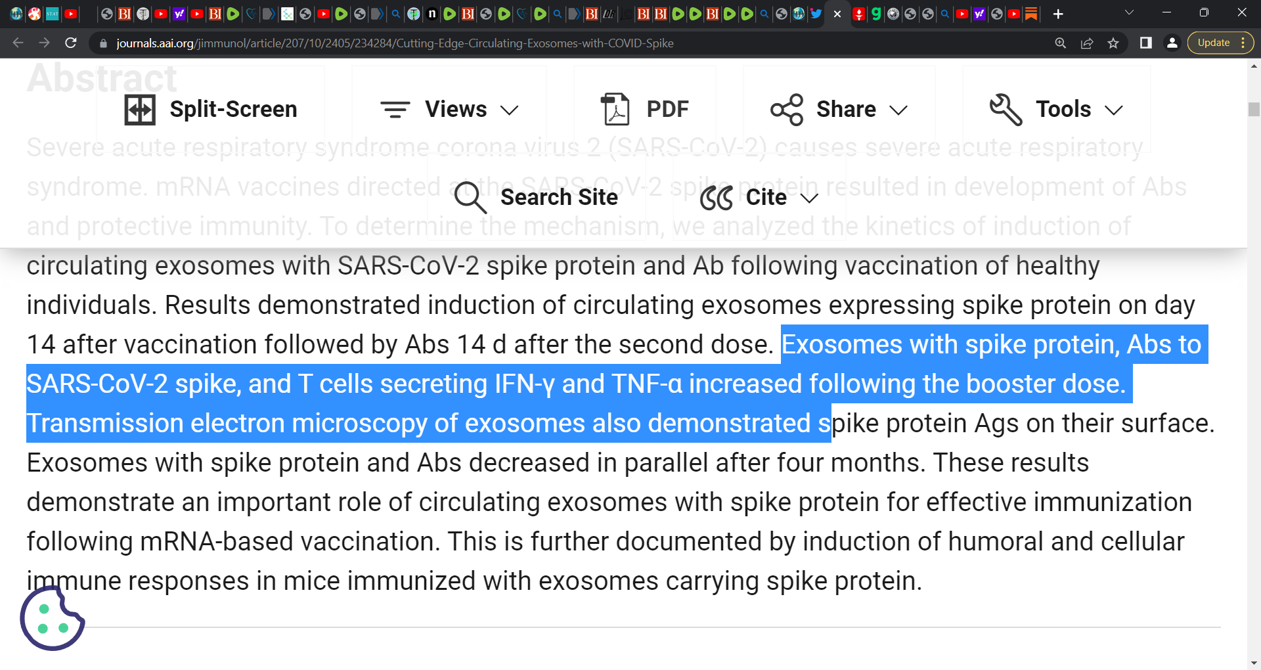
Task: Open the cookie preferences icon
Action: click(x=52, y=618)
